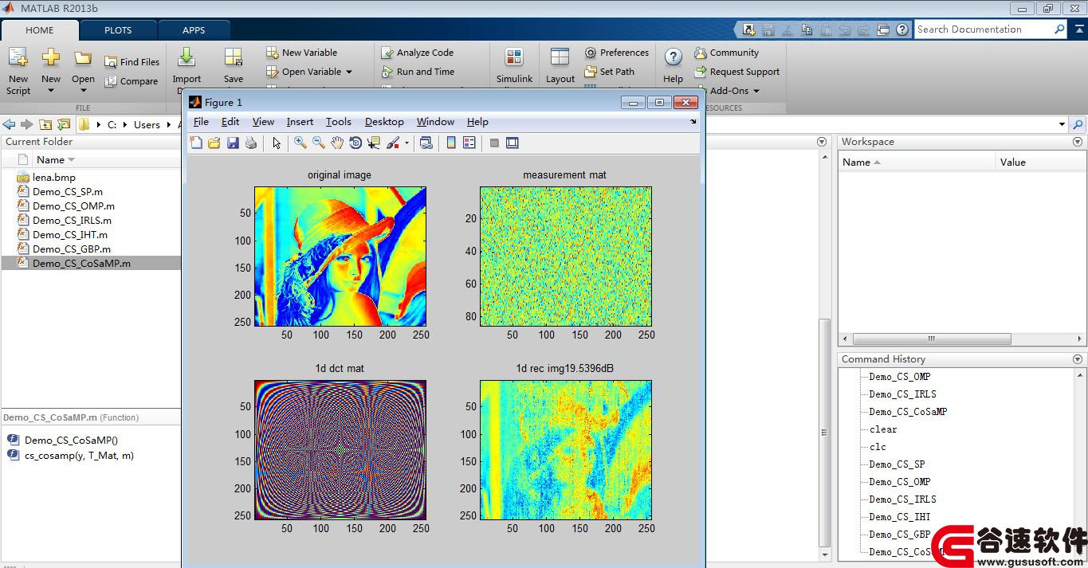Go up one folder level icon

[x=45, y=124]
